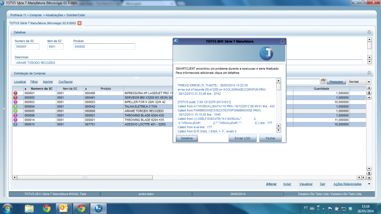Open the Windows Start orb
Screen dimensions: 381x214
pos(7,208)
